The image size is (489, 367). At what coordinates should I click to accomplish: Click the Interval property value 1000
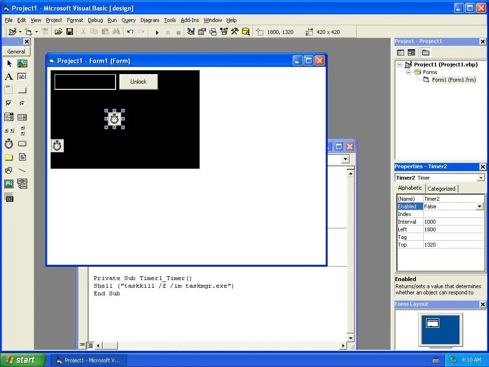coord(454,222)
